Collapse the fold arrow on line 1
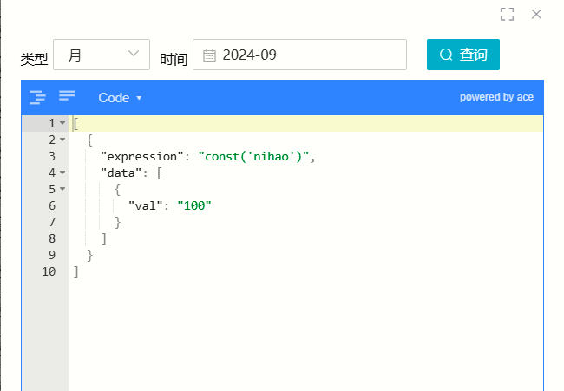This screenshot has width=564, height=391. (62, 123)
